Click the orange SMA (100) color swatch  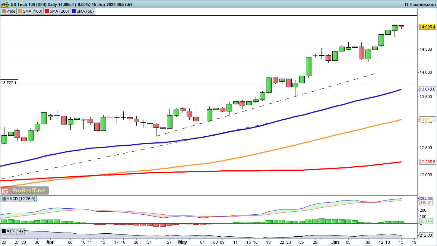(x=20, y=12)
